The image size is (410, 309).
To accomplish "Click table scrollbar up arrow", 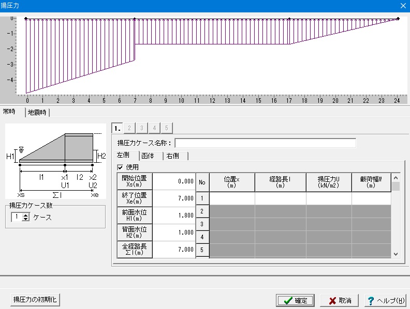I will pyautogui.click(x=396, y=178).
